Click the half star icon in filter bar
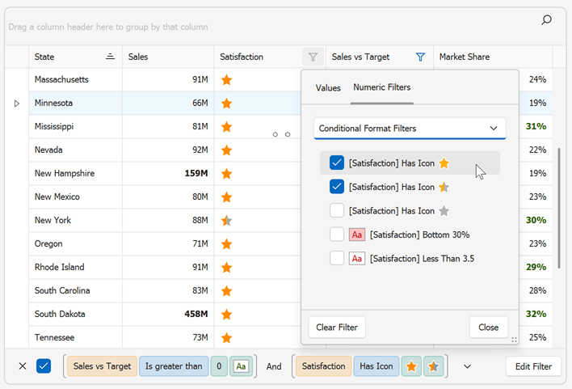The height and width of the screenshot is (389, 572). tap(434, 366)
